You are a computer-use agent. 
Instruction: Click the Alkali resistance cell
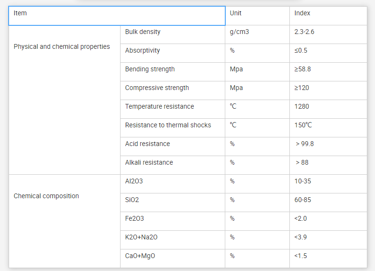(172, 165)
